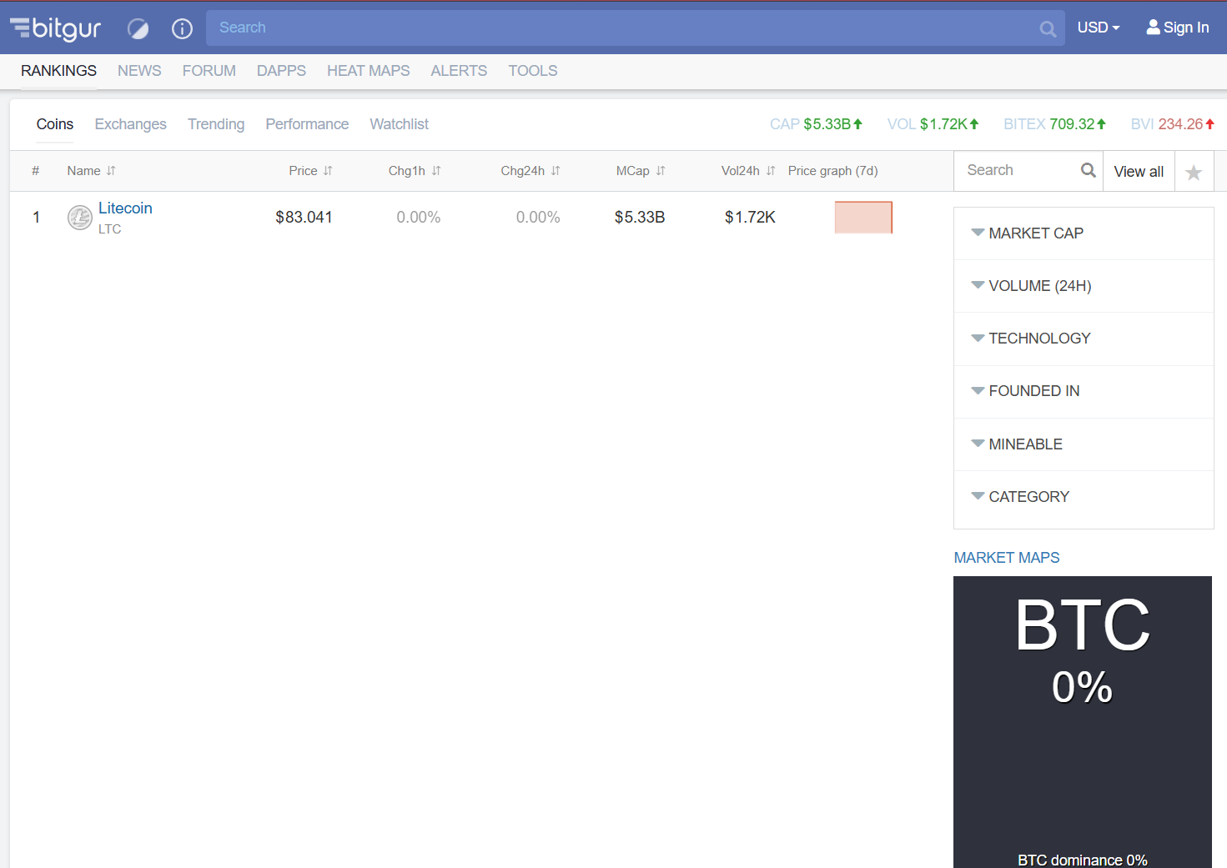Click Sign In
This screenshot has width=1227, height=868.
pos(1177,28)
